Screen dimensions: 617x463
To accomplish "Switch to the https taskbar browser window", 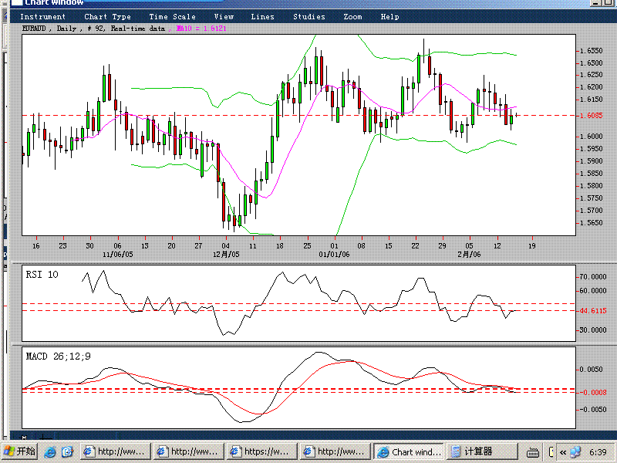I will tap(264, 452).
